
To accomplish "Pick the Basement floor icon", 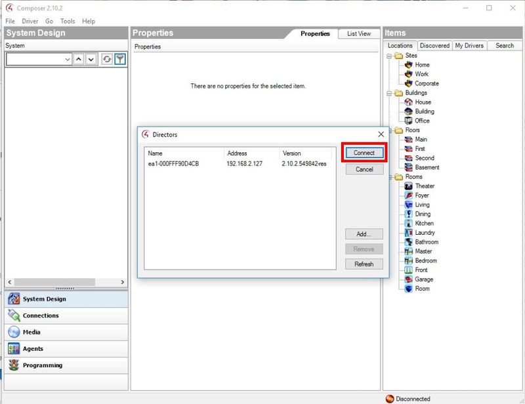I will 408,167.
